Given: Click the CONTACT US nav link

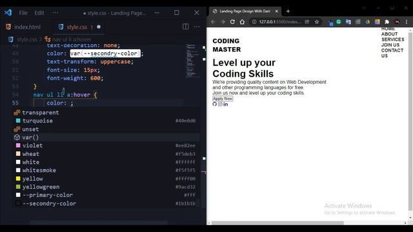Looking at the screenshot, I should [392, 53].
